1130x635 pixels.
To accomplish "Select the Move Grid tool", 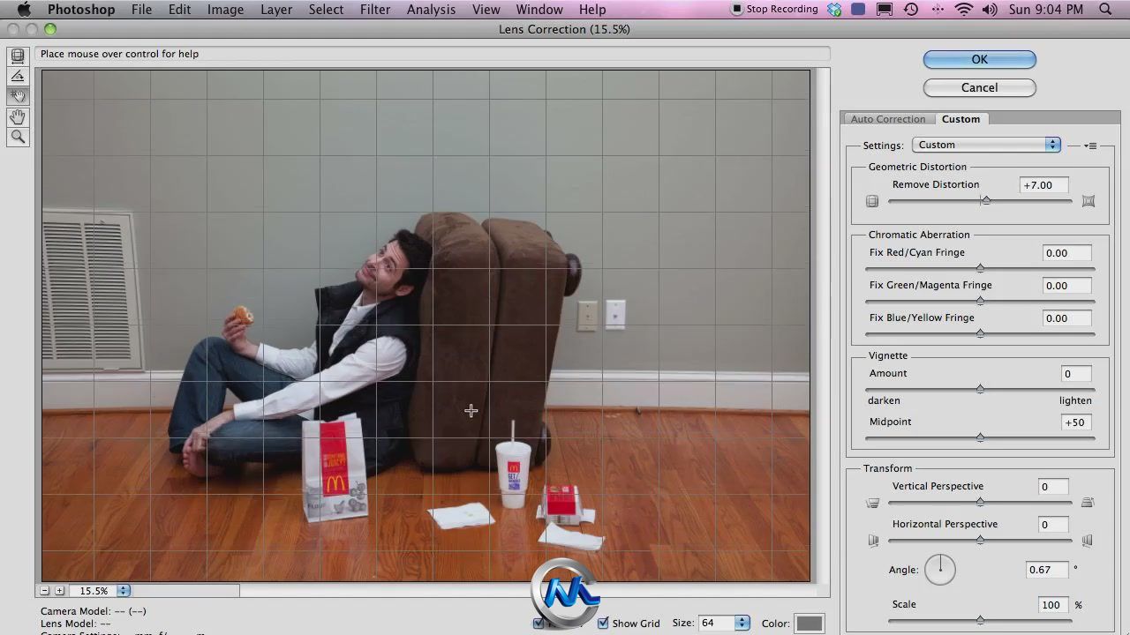I will pos(18,96).
